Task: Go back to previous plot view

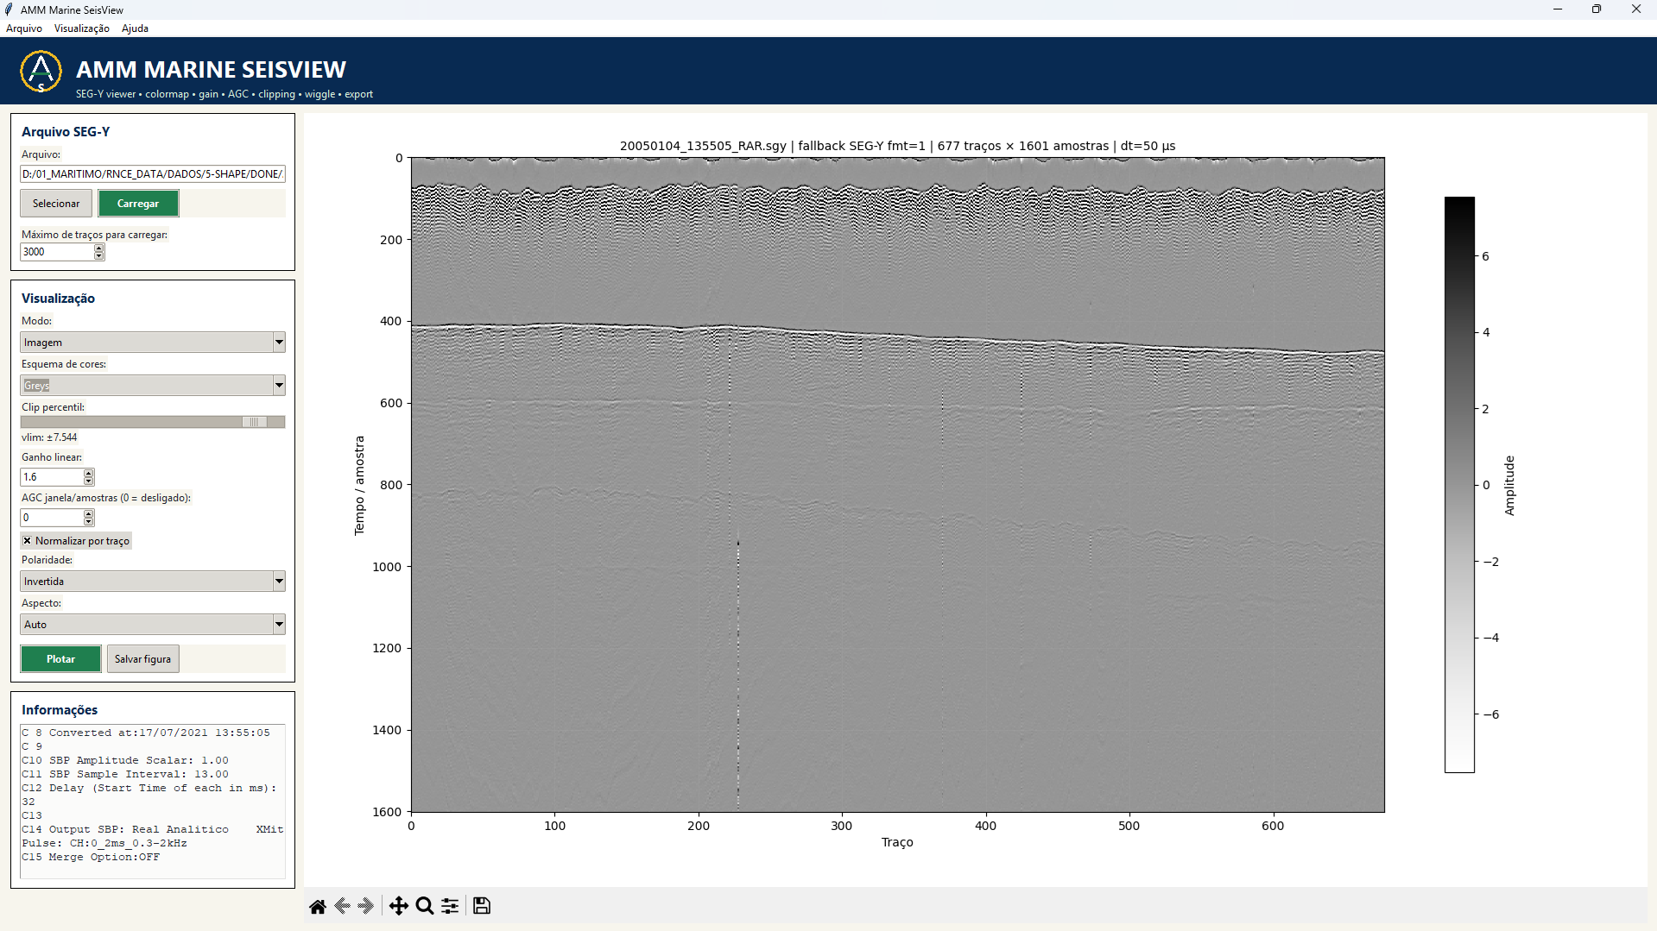Action: coord(342,906)
